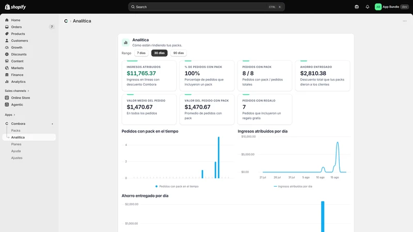Go to Discounts page
The image size is (413, 232).
[x=19, y=54]
